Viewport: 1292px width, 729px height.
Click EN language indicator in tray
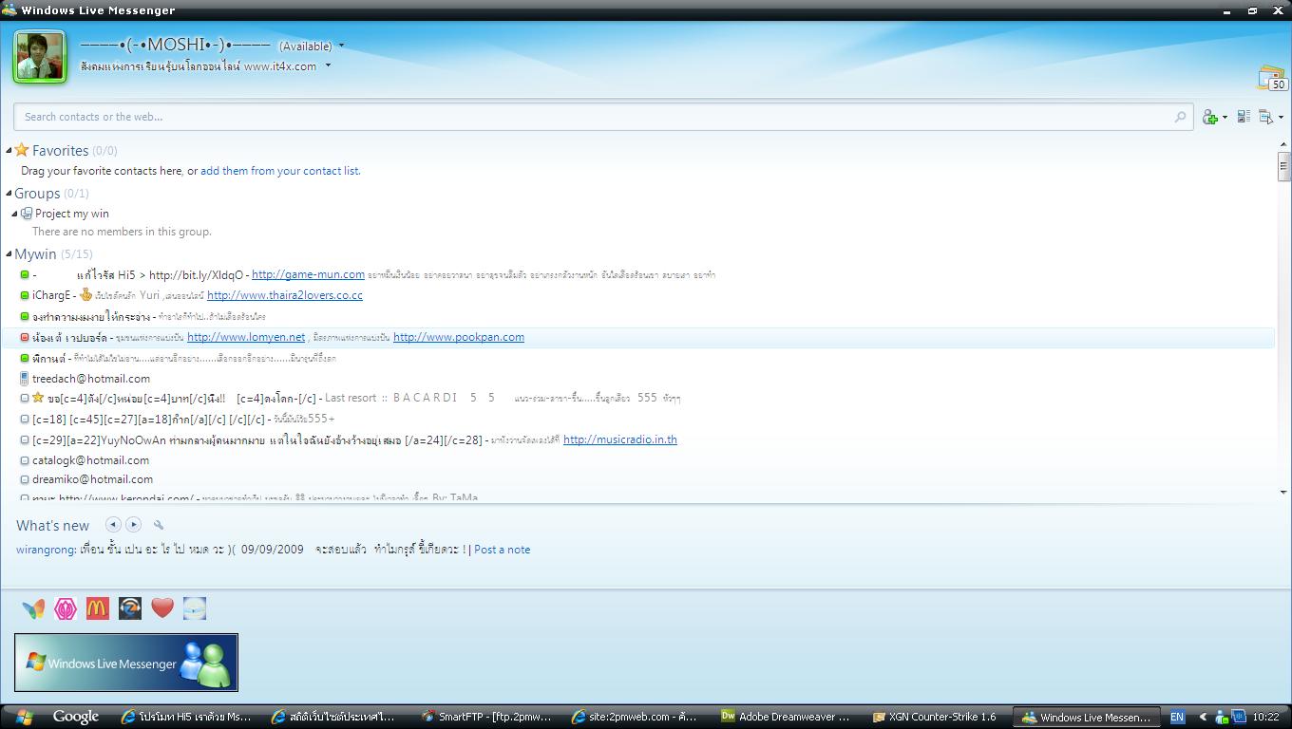pyautogui.click(x=1177, y=717)
